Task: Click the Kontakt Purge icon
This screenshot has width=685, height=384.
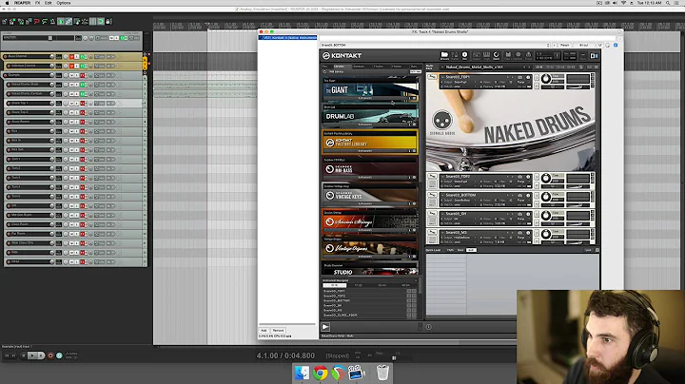Action: (529, 55)
